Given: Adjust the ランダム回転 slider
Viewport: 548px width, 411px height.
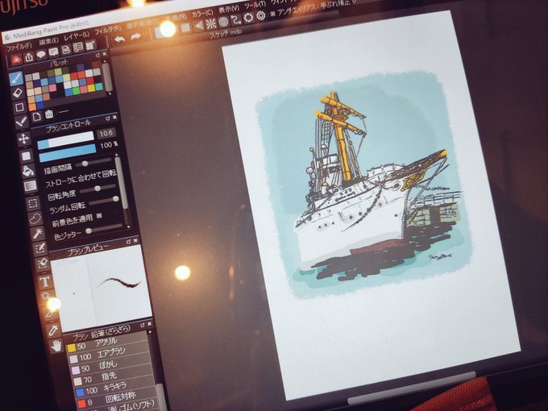Looking at the screenshot, I should 104,200.
